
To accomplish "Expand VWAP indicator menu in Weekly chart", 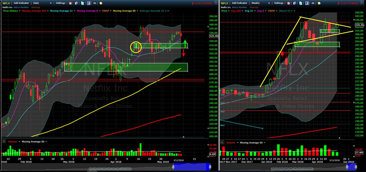I will pos(277,11).
